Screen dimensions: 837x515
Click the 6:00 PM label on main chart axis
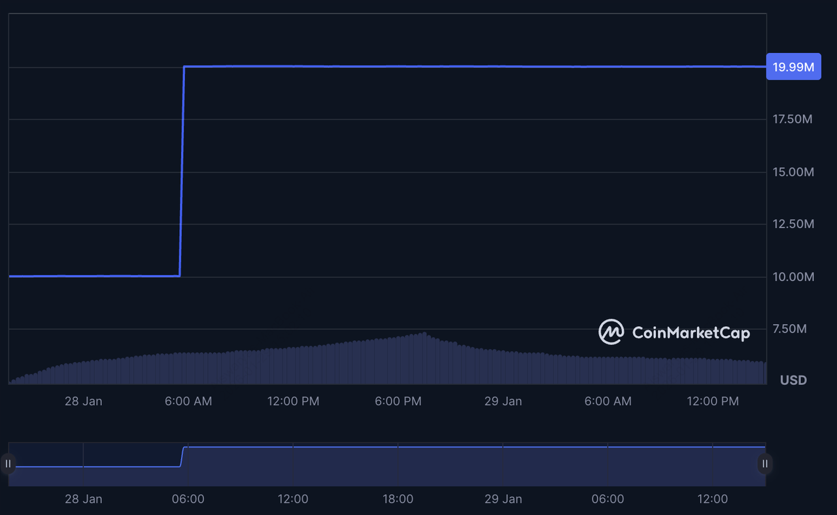pyautogui.click(x=398, y=401)
